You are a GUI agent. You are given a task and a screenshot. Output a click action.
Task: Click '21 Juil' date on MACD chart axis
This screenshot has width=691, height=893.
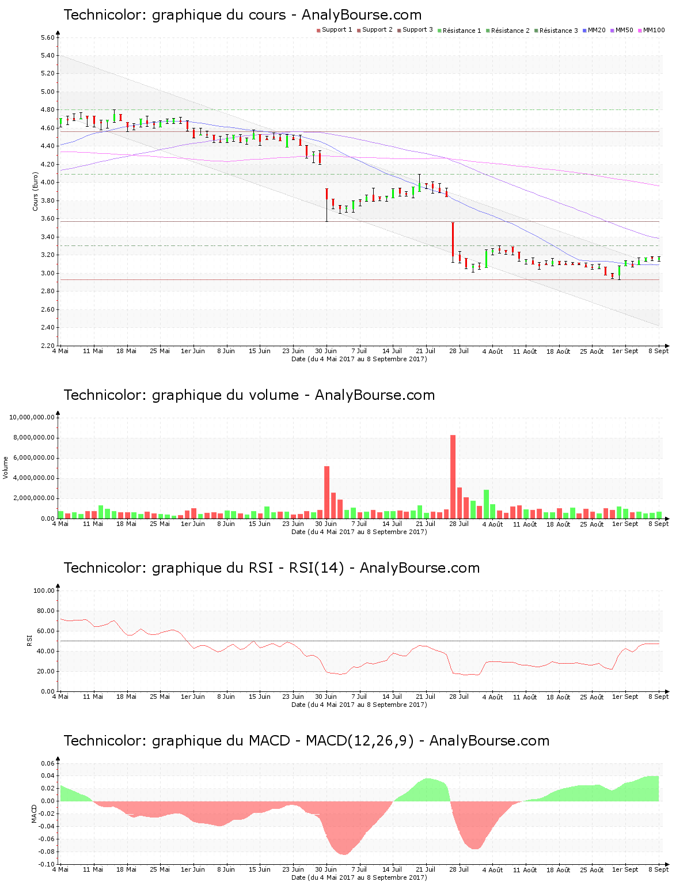point(426,869)
